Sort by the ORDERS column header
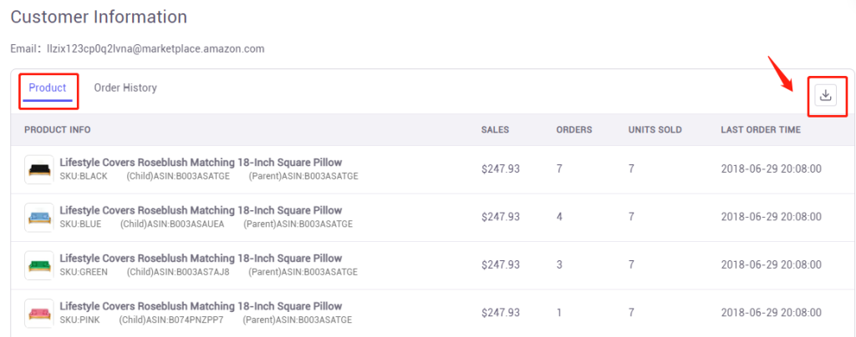 (573, 129)
